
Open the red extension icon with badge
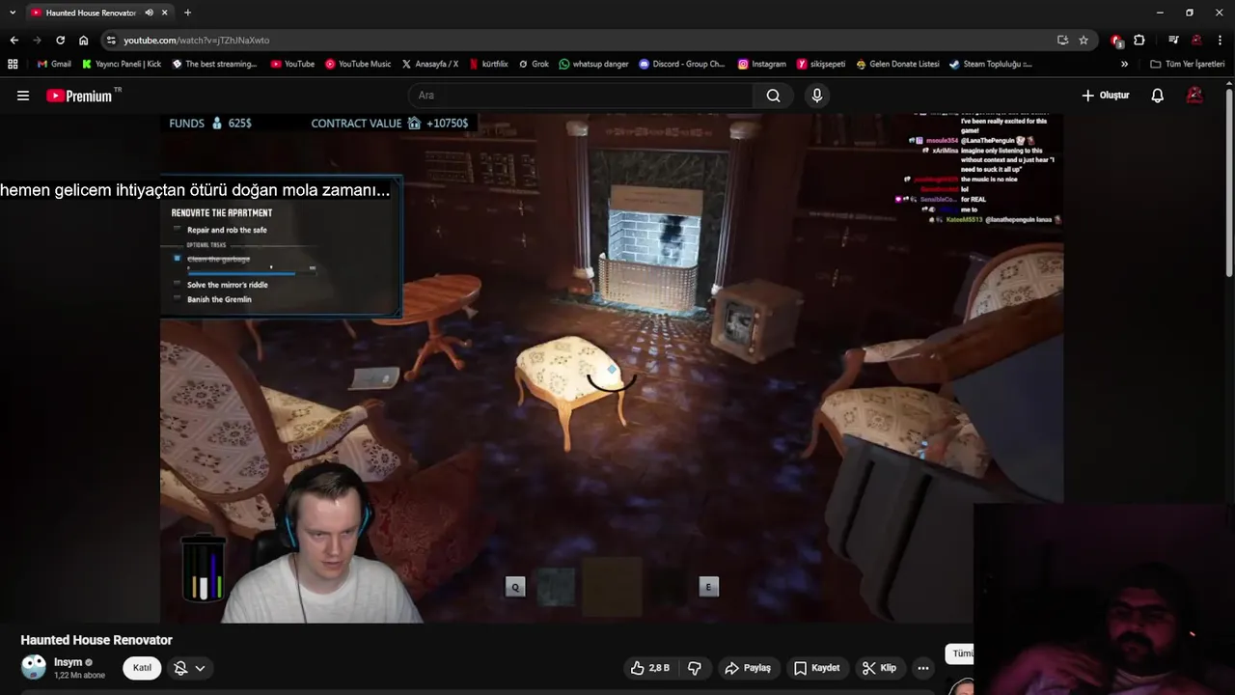click(1116, 41)
